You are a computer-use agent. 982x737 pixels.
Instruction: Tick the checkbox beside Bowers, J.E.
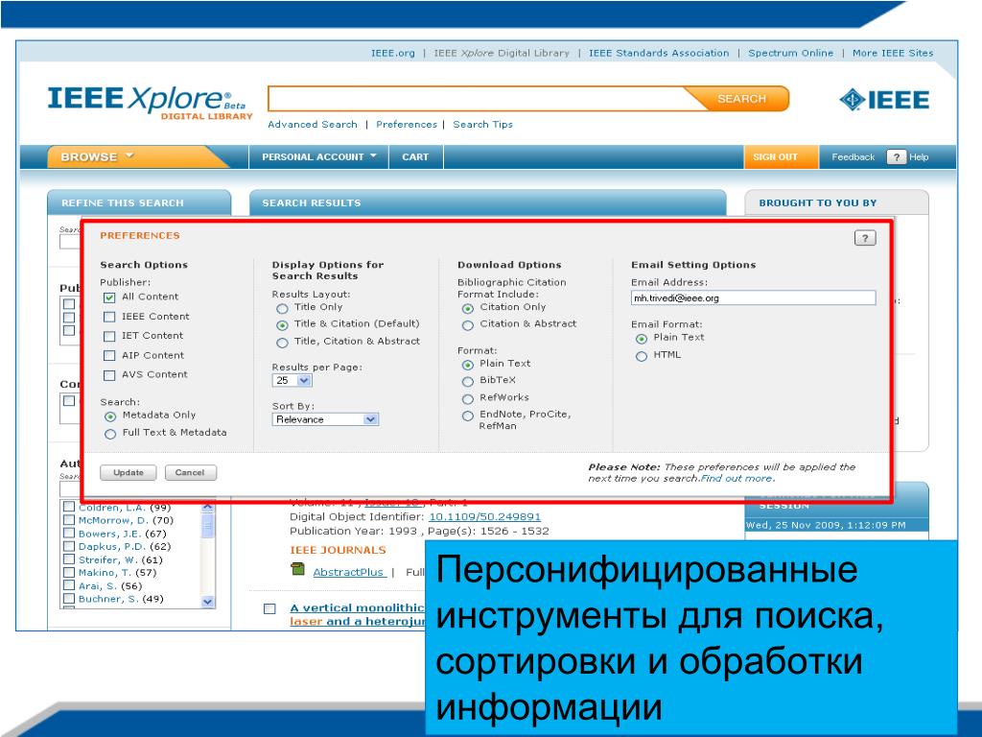point(69,534)
